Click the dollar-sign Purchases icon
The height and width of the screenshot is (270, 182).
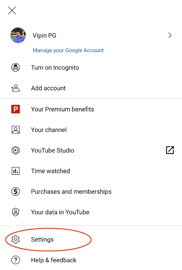click(15, 192)
